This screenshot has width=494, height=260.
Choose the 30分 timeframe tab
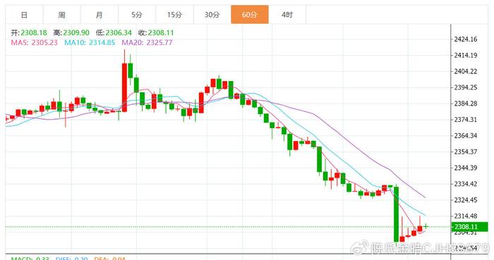click(212, 15)
